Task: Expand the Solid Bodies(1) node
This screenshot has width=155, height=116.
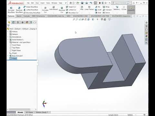Action: (x=8, y=40)
